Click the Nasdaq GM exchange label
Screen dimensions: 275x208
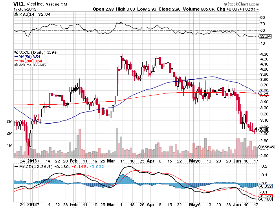click(56, 4)
